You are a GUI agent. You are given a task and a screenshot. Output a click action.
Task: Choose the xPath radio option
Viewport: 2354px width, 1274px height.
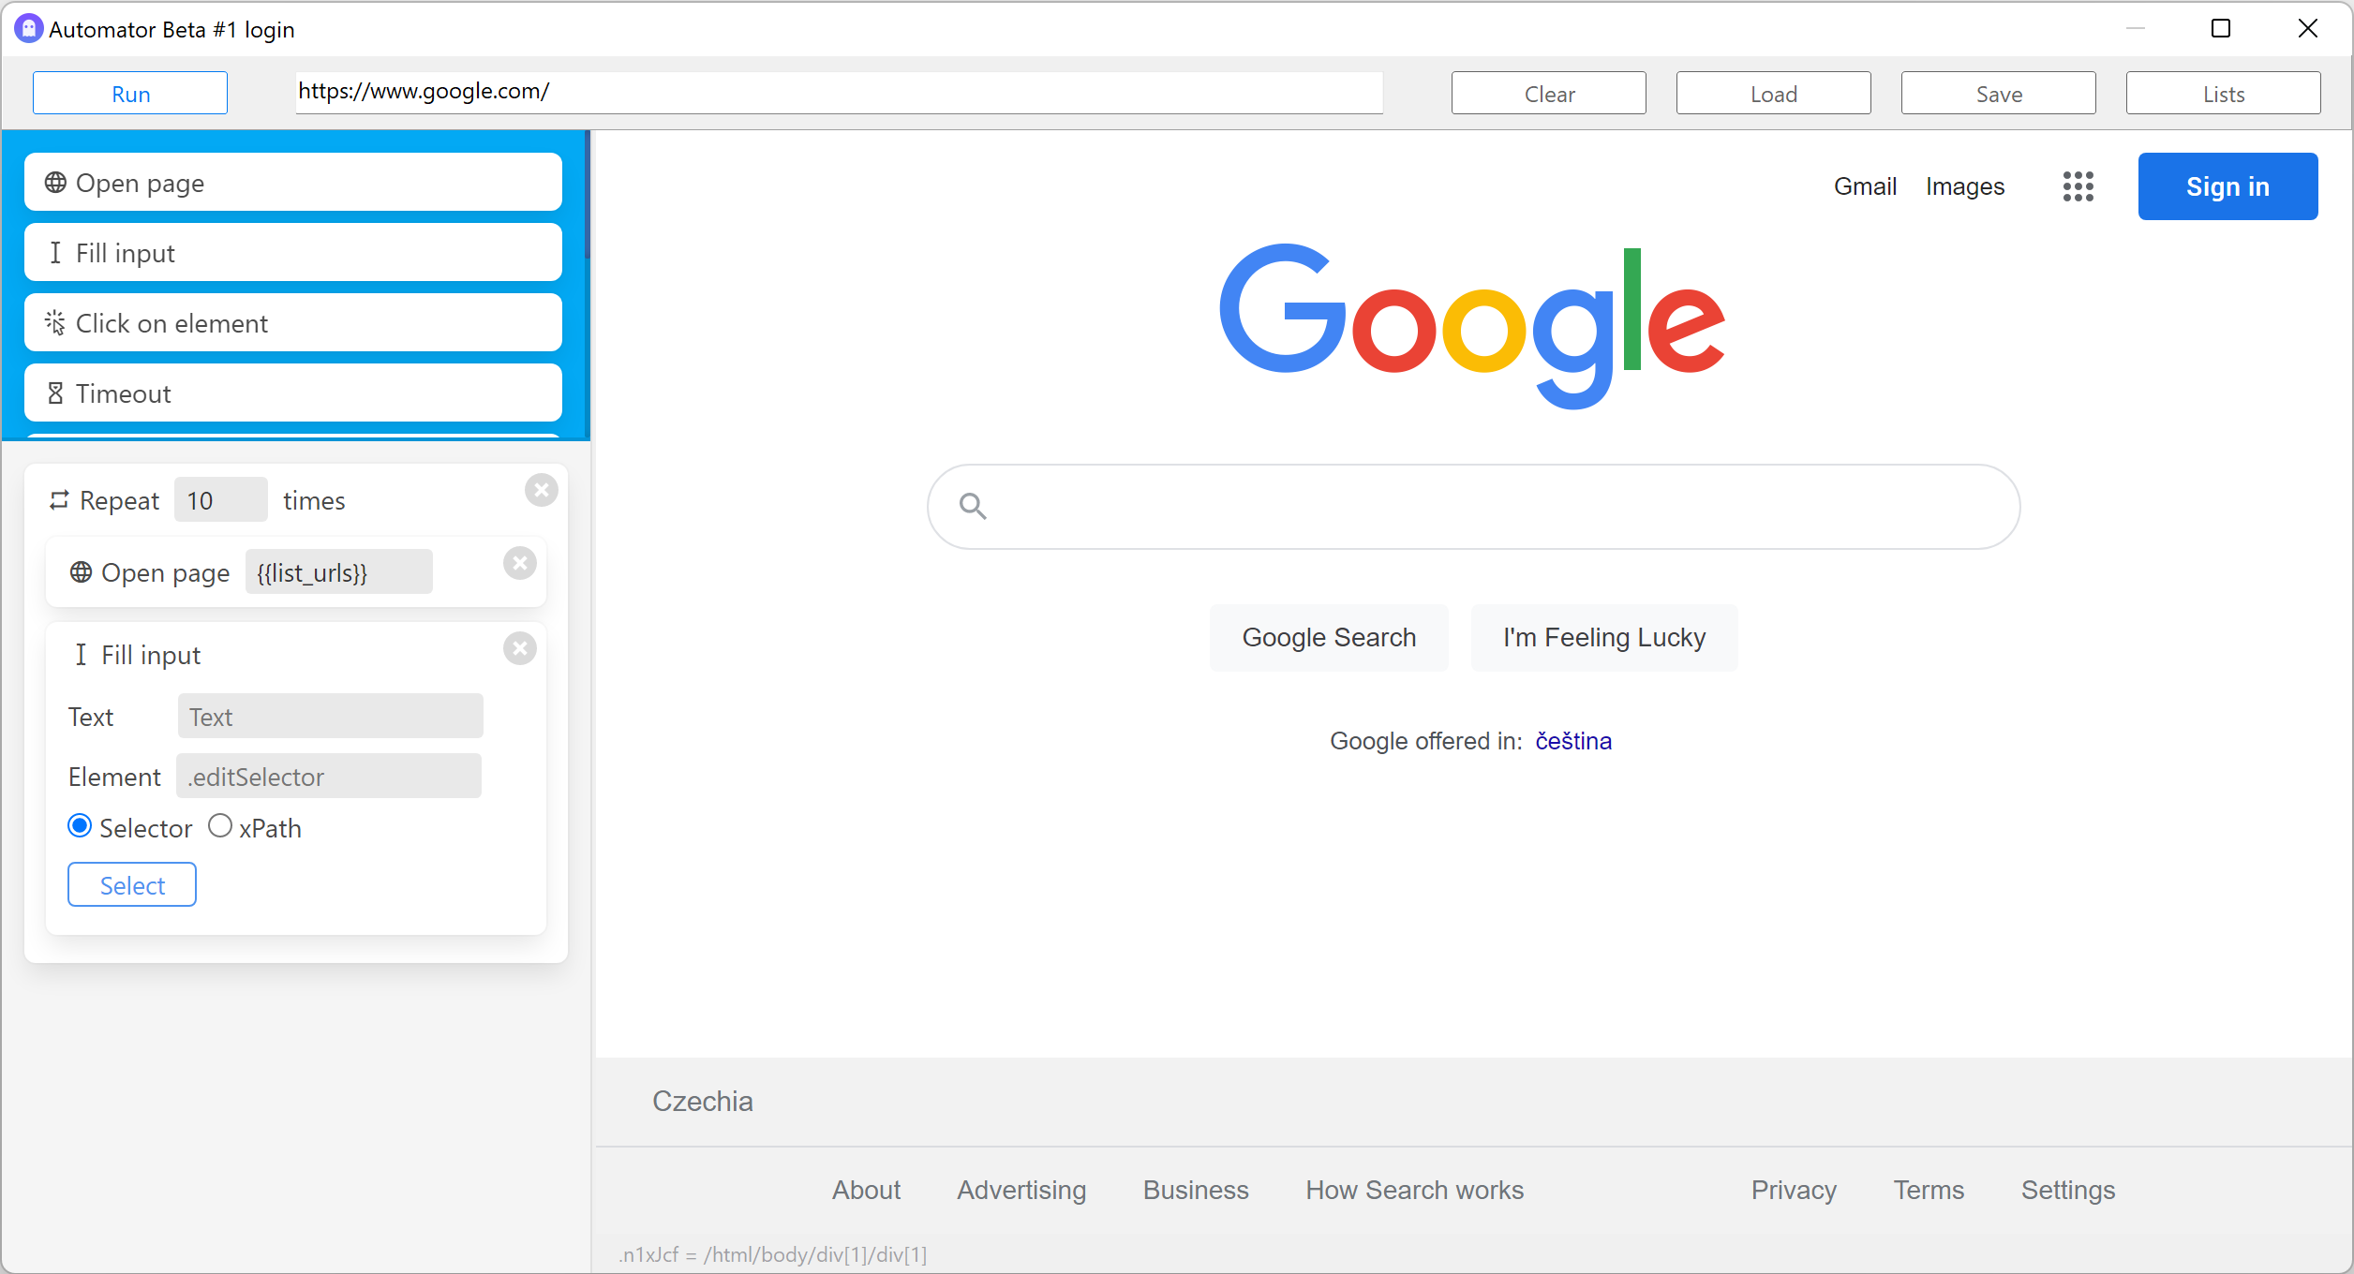point(220,826)
